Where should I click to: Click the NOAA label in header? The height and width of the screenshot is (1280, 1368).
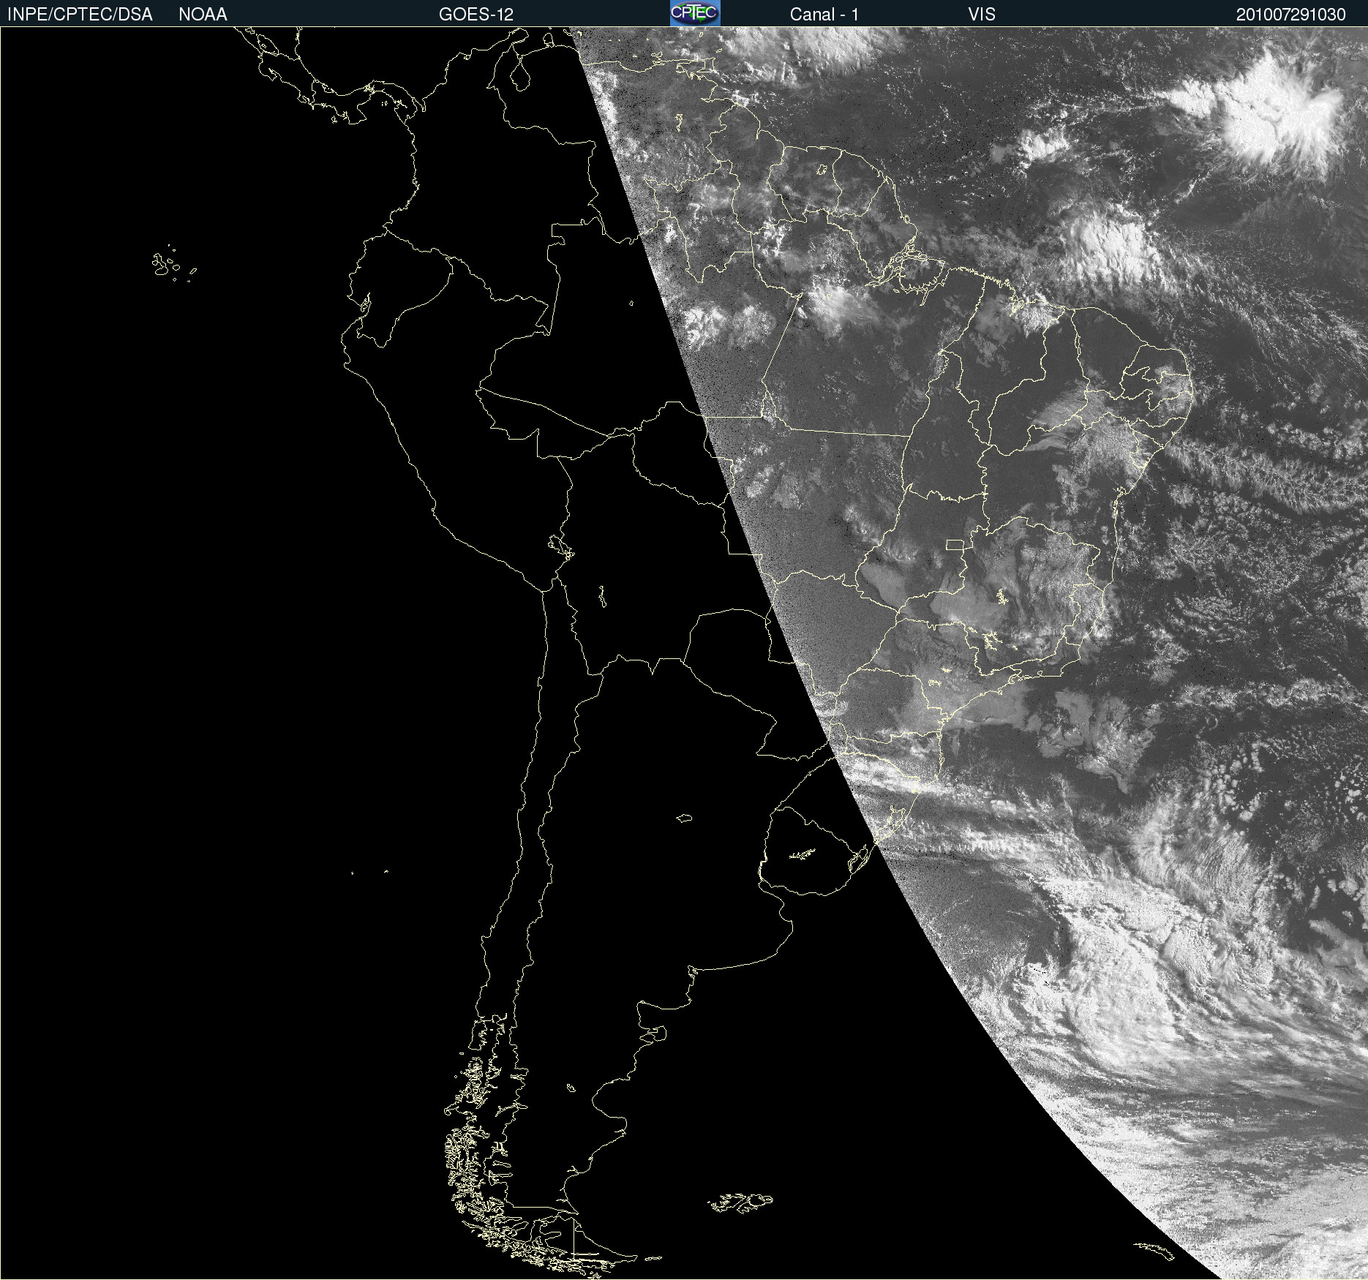pyautogui.click(x=203, y=15)
